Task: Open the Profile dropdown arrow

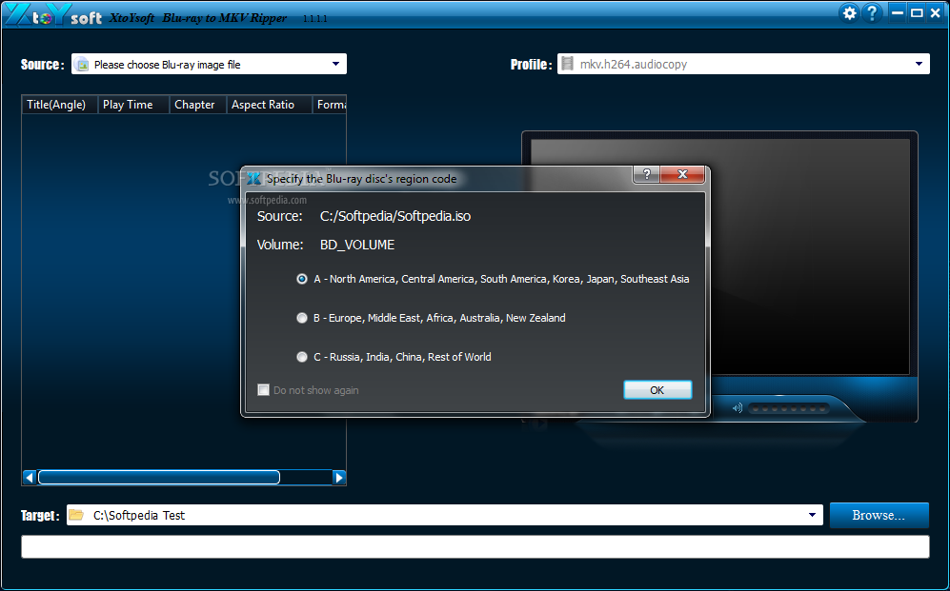Action: click(x=919, y=64)
